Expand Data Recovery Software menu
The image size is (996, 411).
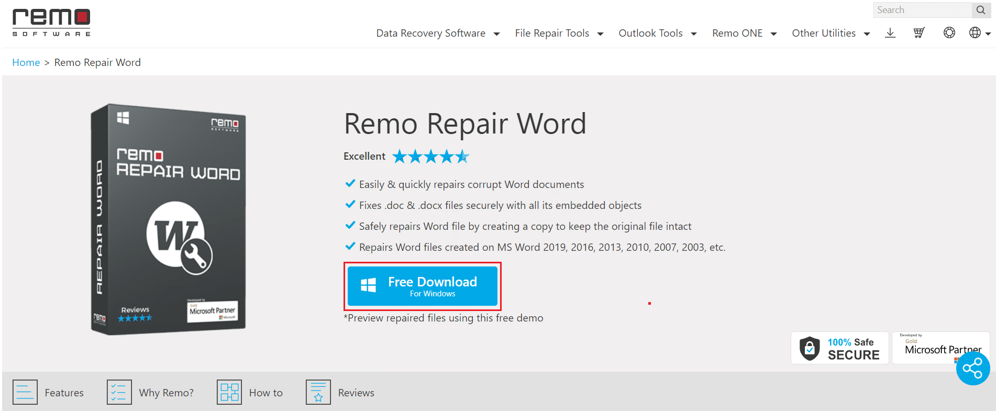(x=438, y=33)
